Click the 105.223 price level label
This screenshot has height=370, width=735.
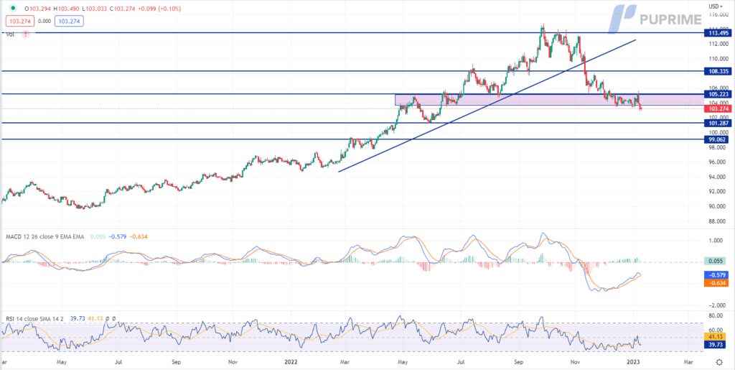point(717,94)
